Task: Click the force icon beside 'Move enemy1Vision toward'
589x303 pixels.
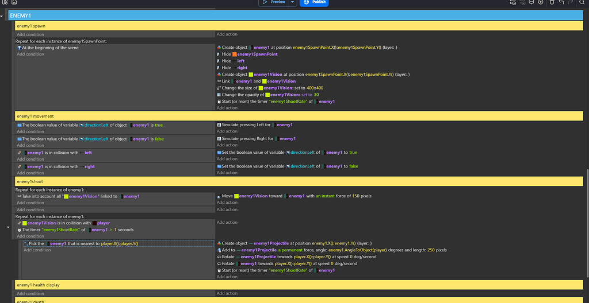Action: point(219,196)
